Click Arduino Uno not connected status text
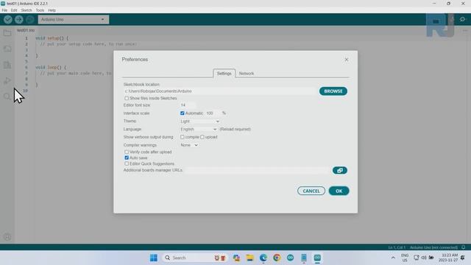This screenshot has width=471, height=265. pyautogui.click(x=433, y=247)
